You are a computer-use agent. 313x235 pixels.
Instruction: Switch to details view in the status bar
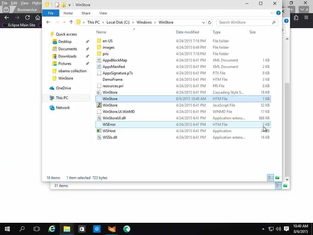click(271, 178)
